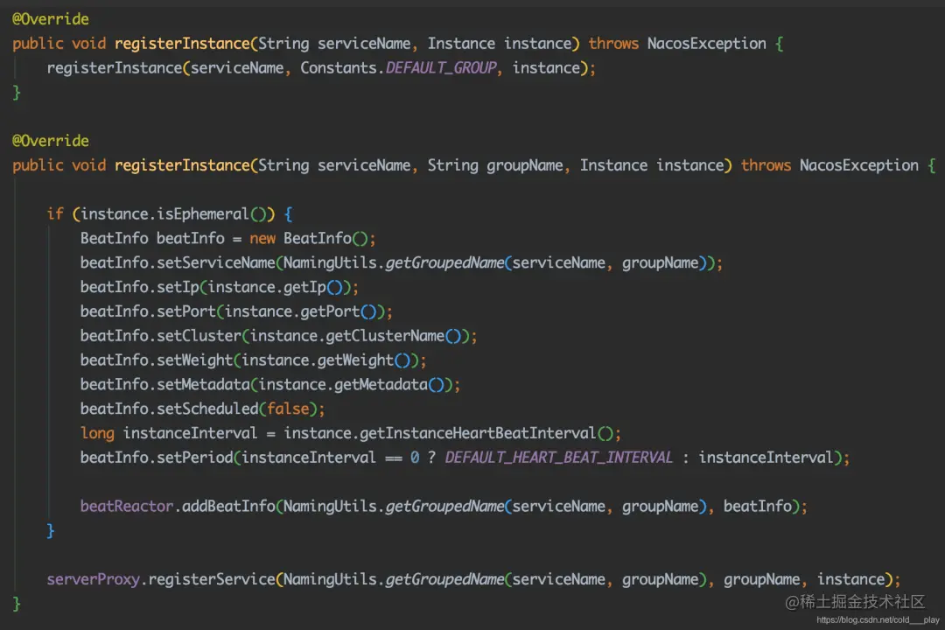Click the DEFAULT_HEART_BEAT_INTERVAL constant
The image size is (945, 630).
tap(558, 458)
